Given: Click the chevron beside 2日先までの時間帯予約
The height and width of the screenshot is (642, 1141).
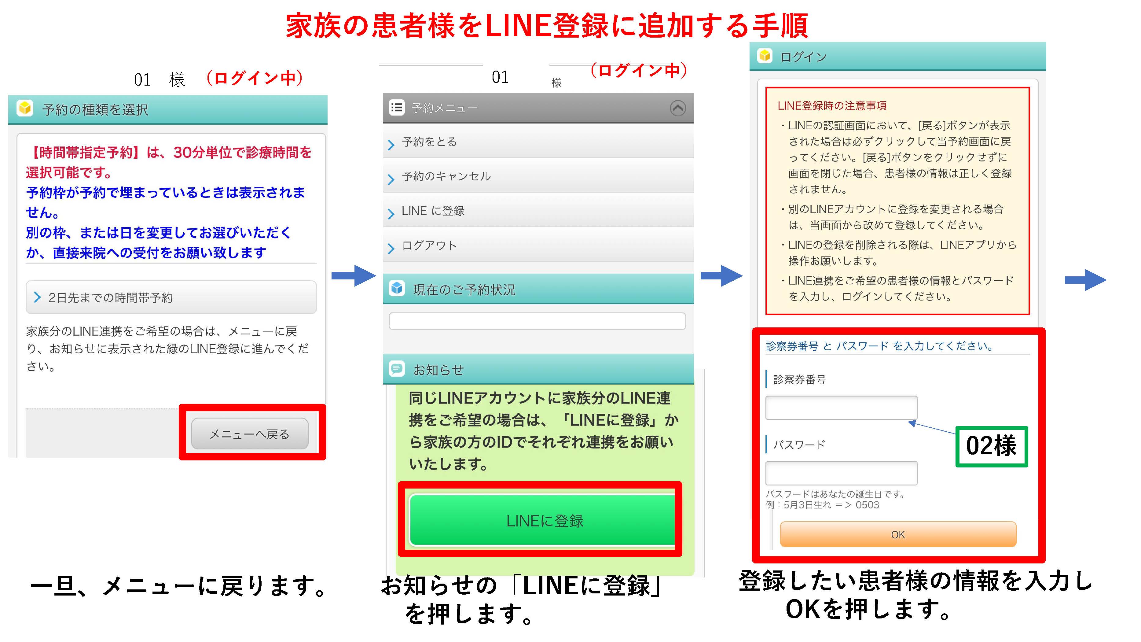Looking at the screenshot, I should 37,297.
